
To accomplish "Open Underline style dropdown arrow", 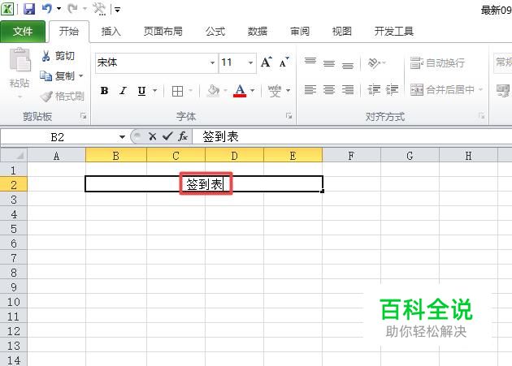I will 154,91.
